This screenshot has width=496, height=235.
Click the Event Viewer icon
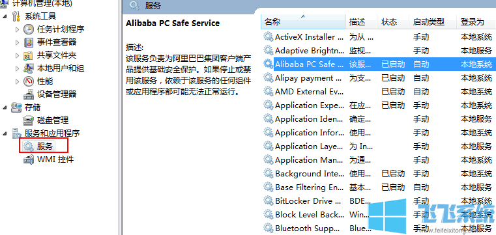click(29, 42)
